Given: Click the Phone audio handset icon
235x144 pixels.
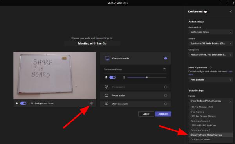Looking at the screenshot, I should (x=107, y=87).
